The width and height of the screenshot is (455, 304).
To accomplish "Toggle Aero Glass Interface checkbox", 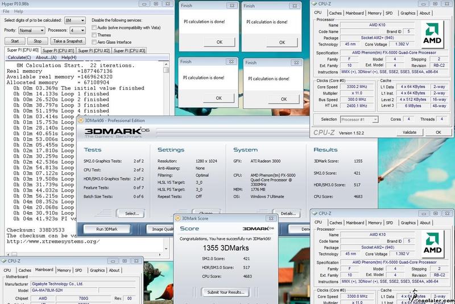I will (94, 42).
